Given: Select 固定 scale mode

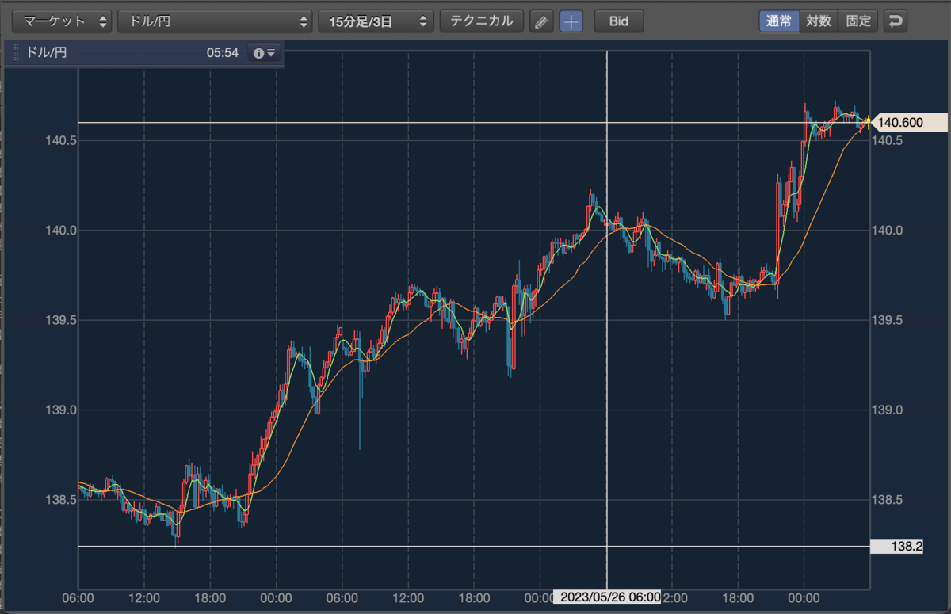Looking at the screenshot, I should pyautogui.click(x=858, y=21).
